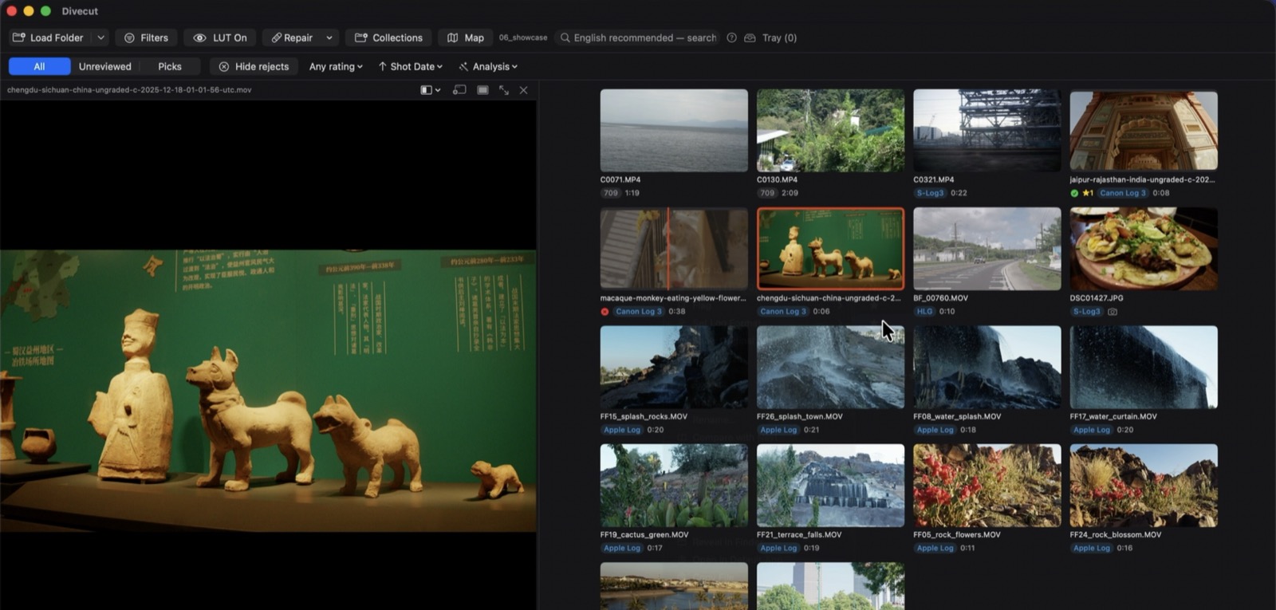Viewport: 1276px width, 610px height.
Task: Click the filmstrip view icon in preview header
Action: [x=482, y=90]
